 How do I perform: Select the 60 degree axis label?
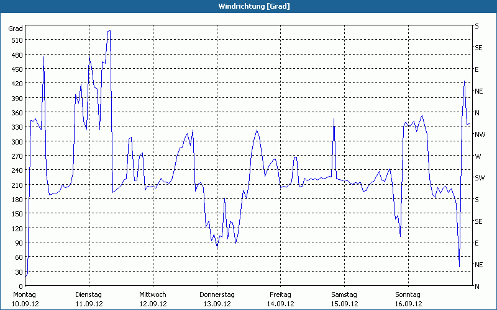[19, 257]
